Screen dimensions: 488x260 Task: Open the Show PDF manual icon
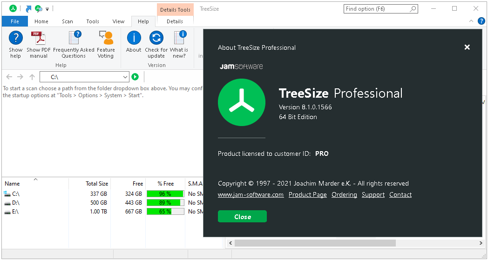coord(38,38)
